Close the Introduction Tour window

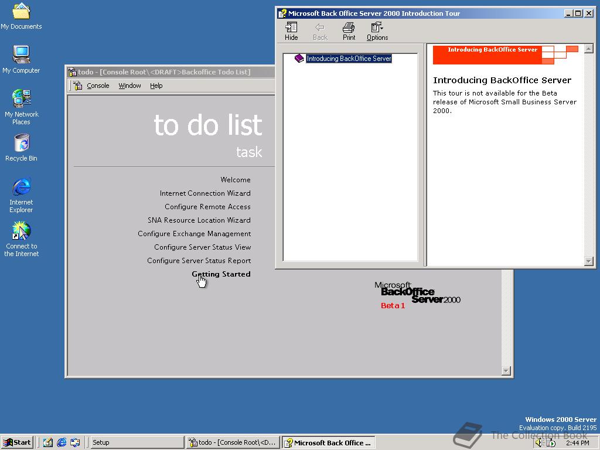point(589,13)
